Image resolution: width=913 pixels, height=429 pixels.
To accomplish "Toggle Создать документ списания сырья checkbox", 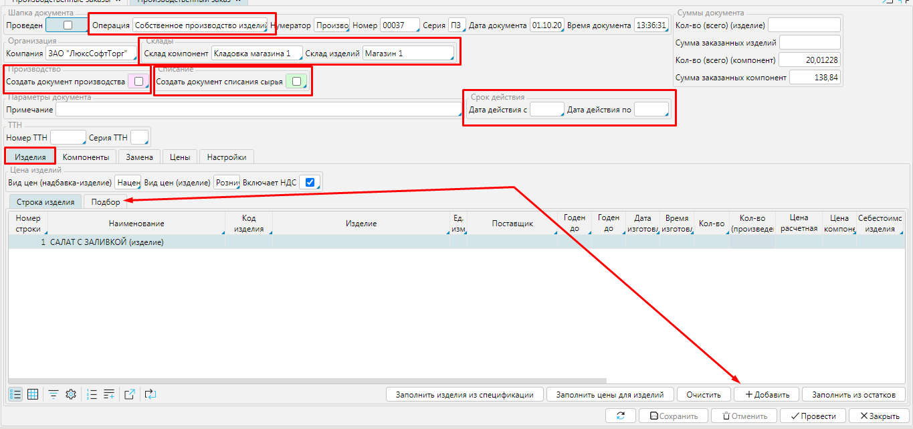I will (296, 82).
